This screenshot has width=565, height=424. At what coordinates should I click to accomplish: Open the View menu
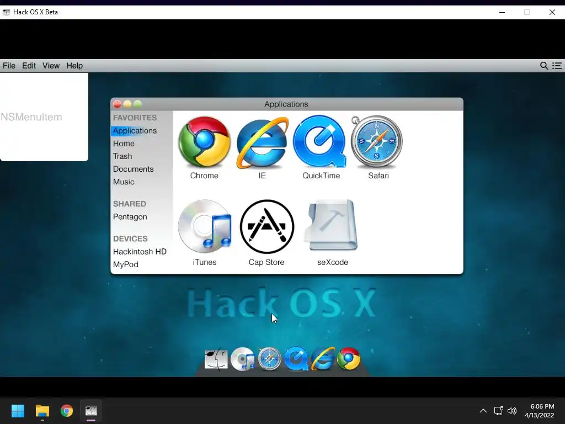coord(51,66)
